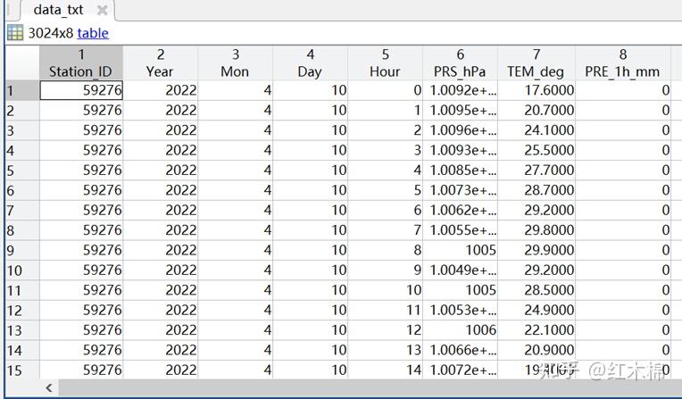This screenshot has width=682, height=399.
Task: Select the Mon column header
Action: [x=236, y=63]
